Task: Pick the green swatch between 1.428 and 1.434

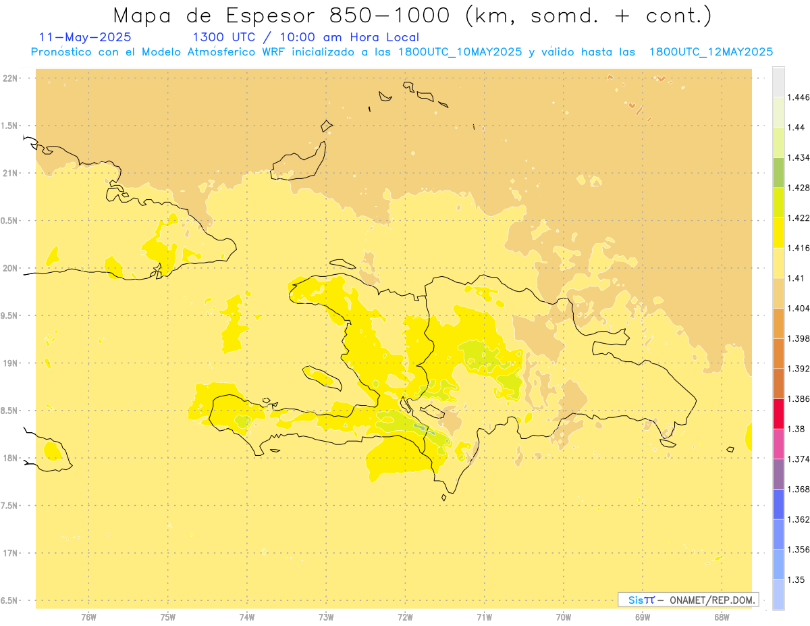Action: coord(778,173)
